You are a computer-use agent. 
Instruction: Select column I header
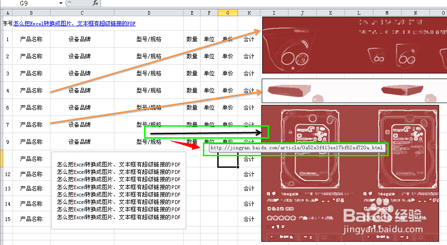pyautogui.click(x=274, y=13)
